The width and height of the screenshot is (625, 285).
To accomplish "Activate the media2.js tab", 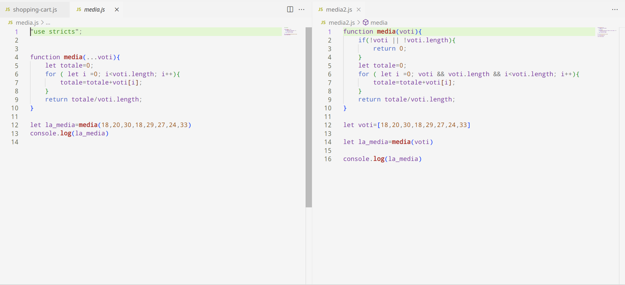I will pyautogui.click(x=339, y=10).
